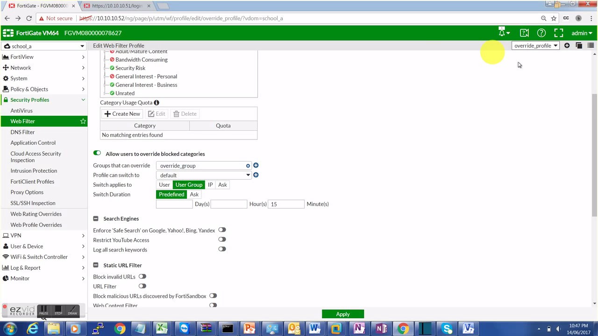Image resolution: width=598 pixels, height=336 pixels.
Task: Click the Web Filter favorite star
Action: click(83, 121)
